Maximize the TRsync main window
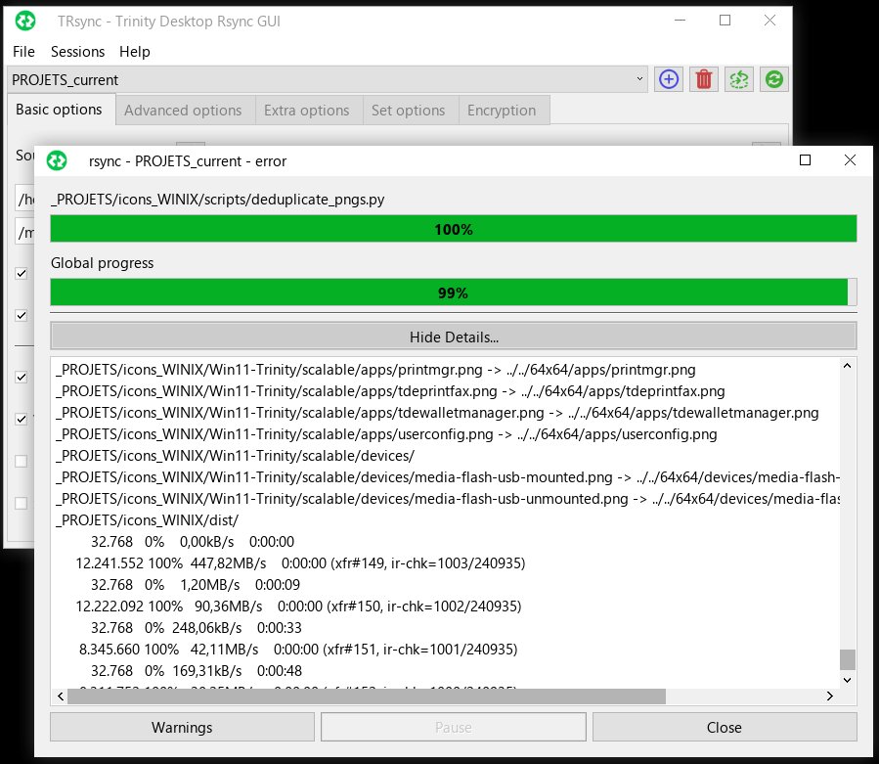 pyautogui.click(x=725, y=21)
